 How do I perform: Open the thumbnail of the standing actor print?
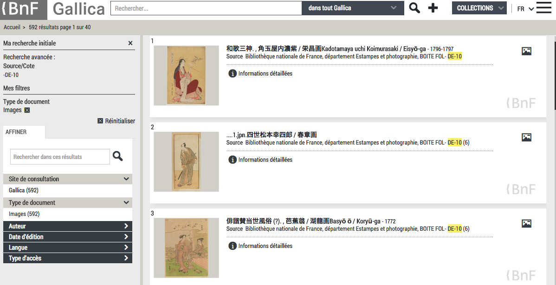pyautogui.click(x=186, y=161)
